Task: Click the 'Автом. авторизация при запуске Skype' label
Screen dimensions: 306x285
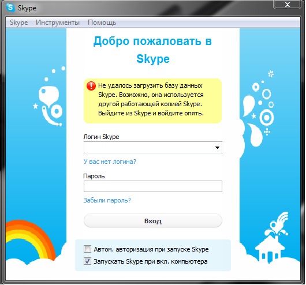Action: 151,249
